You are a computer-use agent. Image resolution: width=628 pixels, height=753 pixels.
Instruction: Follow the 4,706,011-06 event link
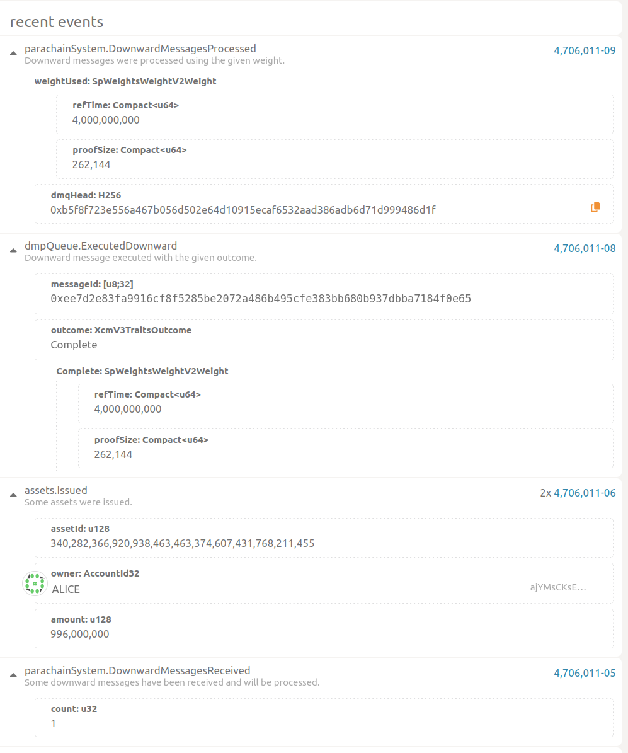coord(585,493)
